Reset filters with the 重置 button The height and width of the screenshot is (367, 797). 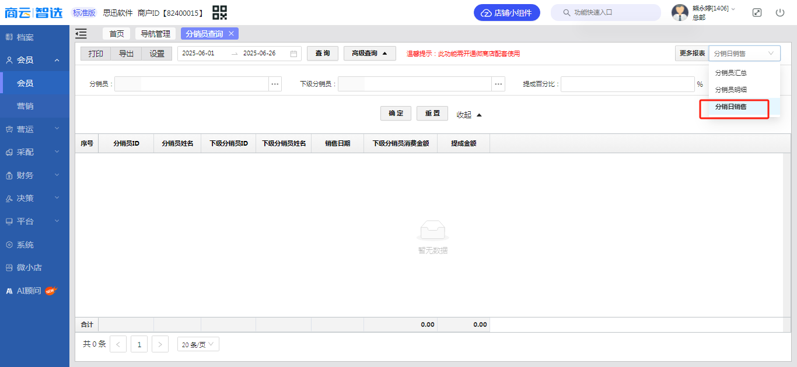[432, 114]
